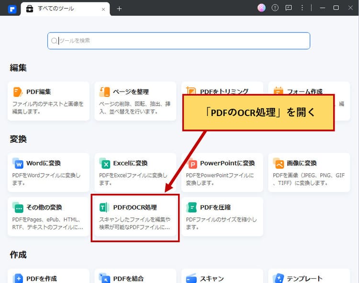The width and height of the screenshot is (359, 283).
Task: Switch to the すべてのツール tab
Action: [65, 9]
